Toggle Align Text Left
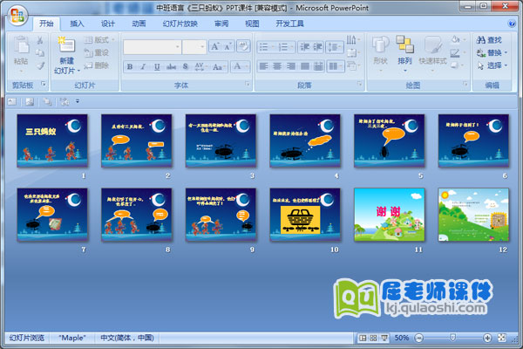This screenshot has width=523, height=349. (x=263, y=66)
